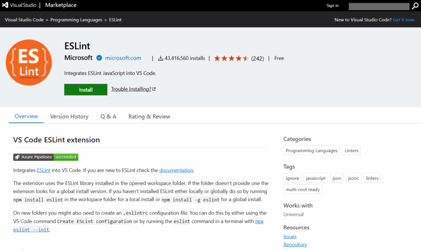421x251 pixels.
Task: Select the linters tag
Action: pyautogui.click(x=372, y=178)
